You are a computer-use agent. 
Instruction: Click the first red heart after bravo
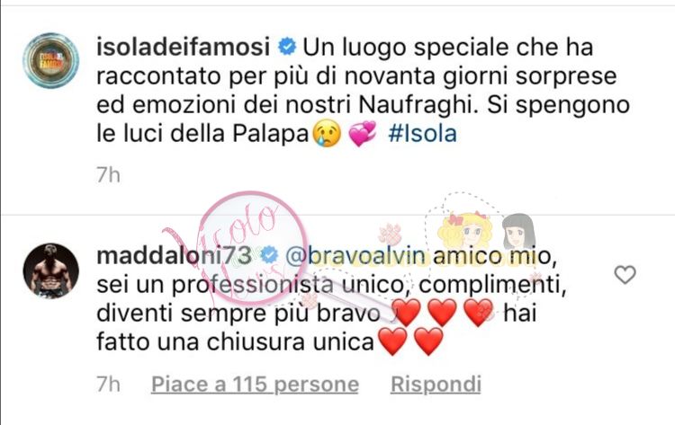(407, 313)
